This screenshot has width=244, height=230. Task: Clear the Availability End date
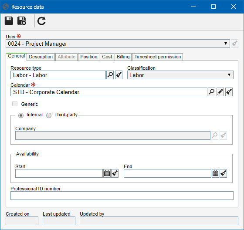tap(223, 173)
